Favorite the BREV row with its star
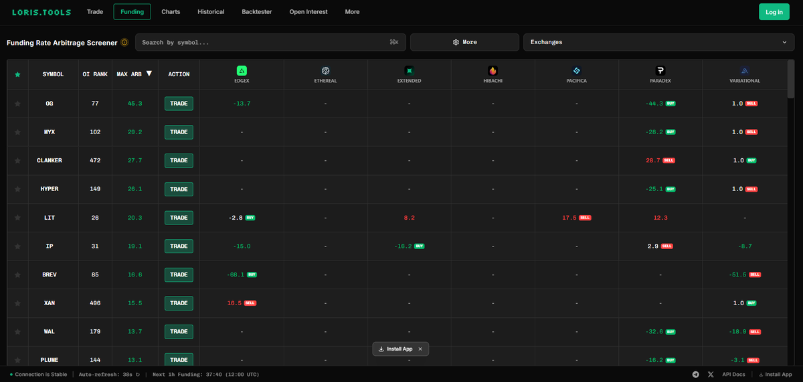Viewport: 803px width, 382px height. click(17, 274)
